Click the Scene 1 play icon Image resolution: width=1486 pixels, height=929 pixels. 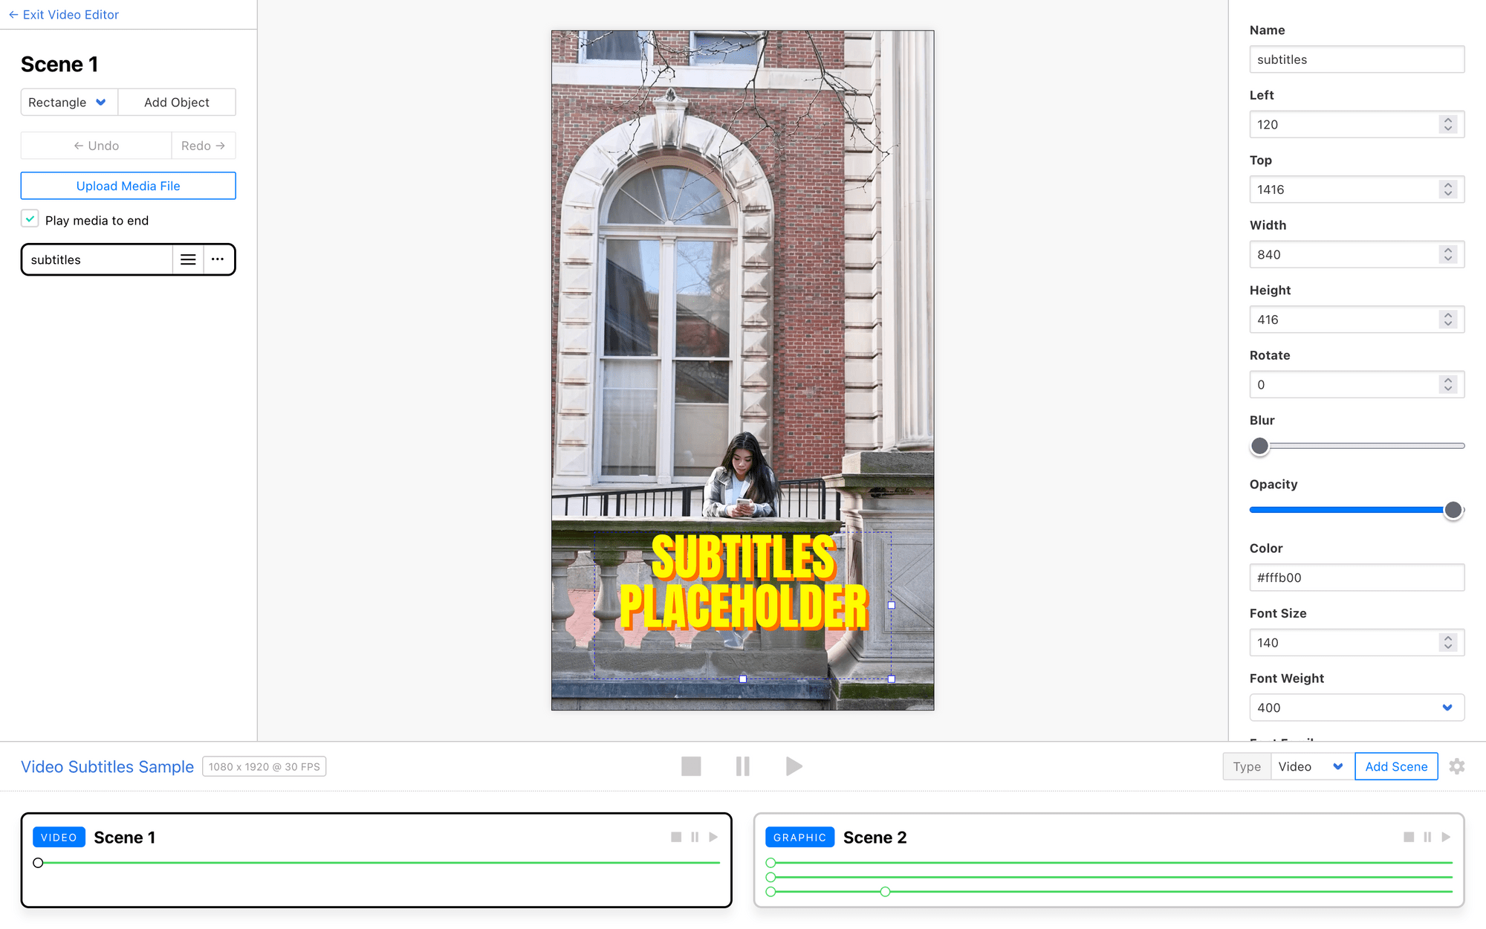click(x=714, y=837)
